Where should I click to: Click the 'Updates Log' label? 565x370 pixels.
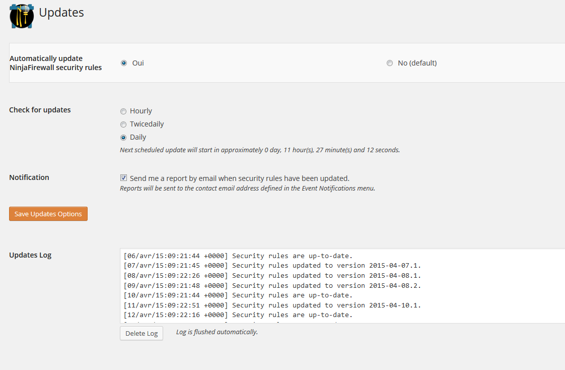[x=30, y=255]
